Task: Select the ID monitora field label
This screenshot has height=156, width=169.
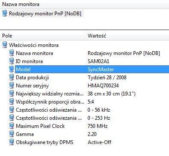Action: click(x=29, y=61)
